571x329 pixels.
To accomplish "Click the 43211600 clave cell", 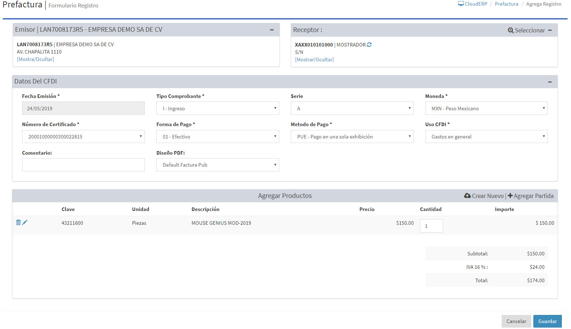I will (x=72, y=223).
